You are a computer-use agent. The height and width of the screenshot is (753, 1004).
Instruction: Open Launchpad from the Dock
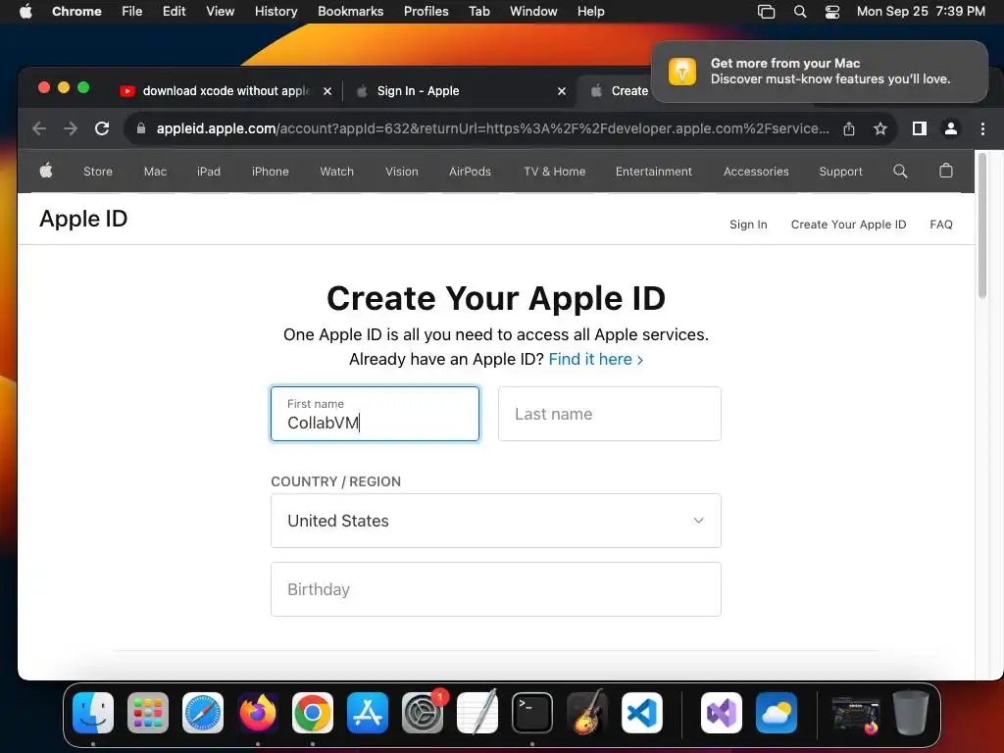[x=148, y=713]
